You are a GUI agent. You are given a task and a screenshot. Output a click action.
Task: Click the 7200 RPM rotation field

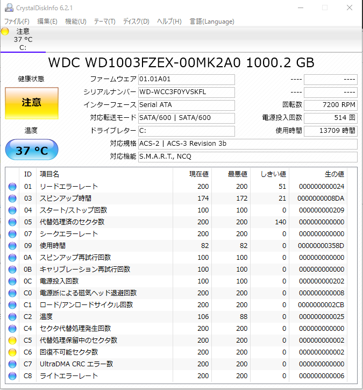(x=331, y=105)
